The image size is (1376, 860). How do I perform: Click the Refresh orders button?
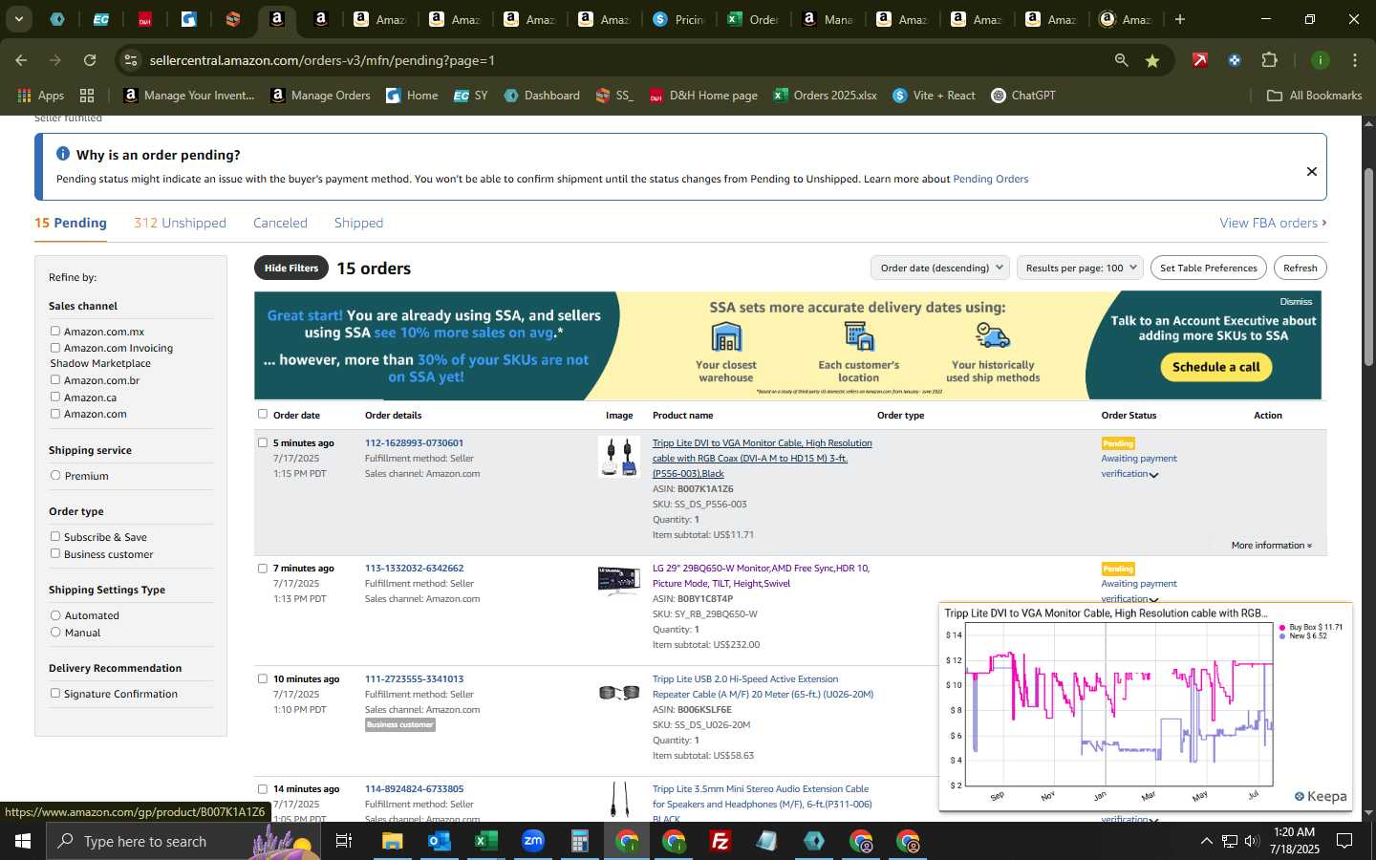click(1300, 268)
